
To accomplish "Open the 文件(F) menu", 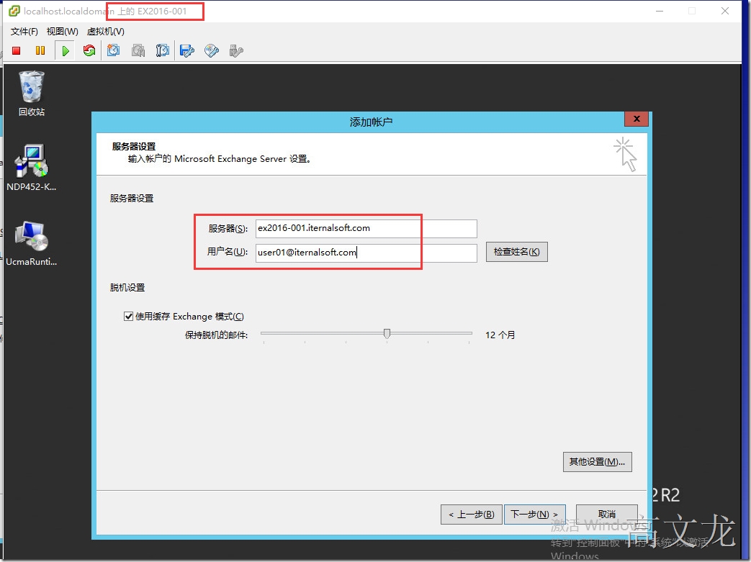I will (x=24, y=32).
